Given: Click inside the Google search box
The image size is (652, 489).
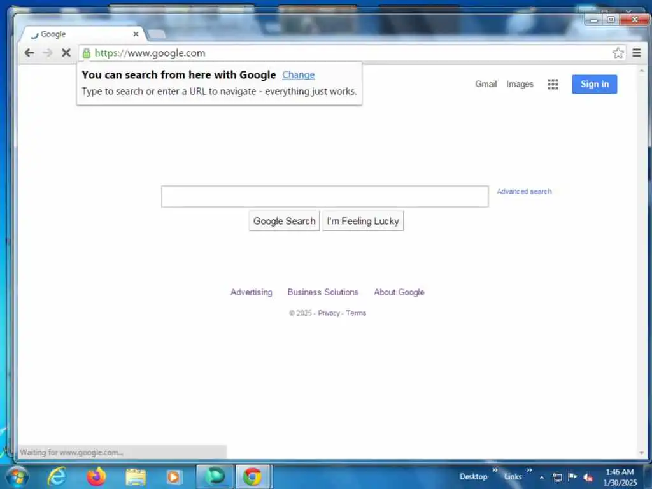Looking at the screenshot, I should [325, 196].
